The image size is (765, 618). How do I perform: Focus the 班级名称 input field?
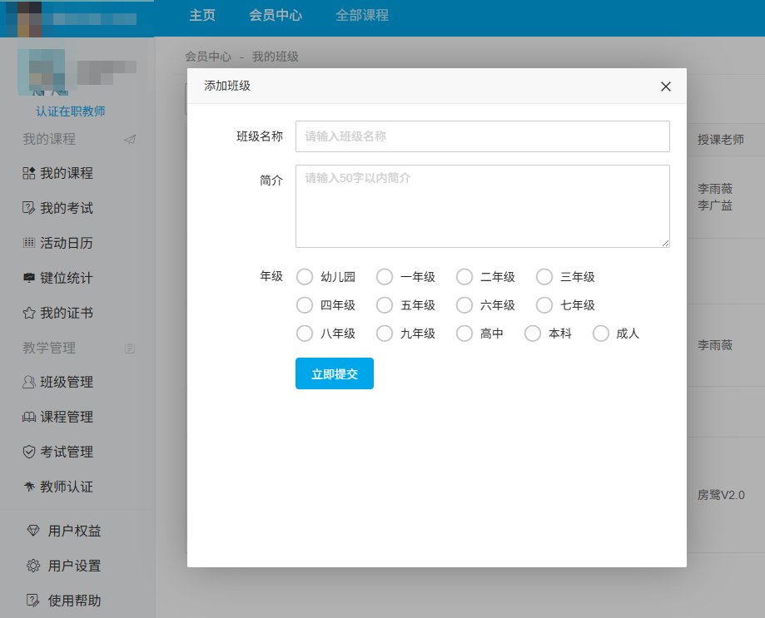point(482,136)
